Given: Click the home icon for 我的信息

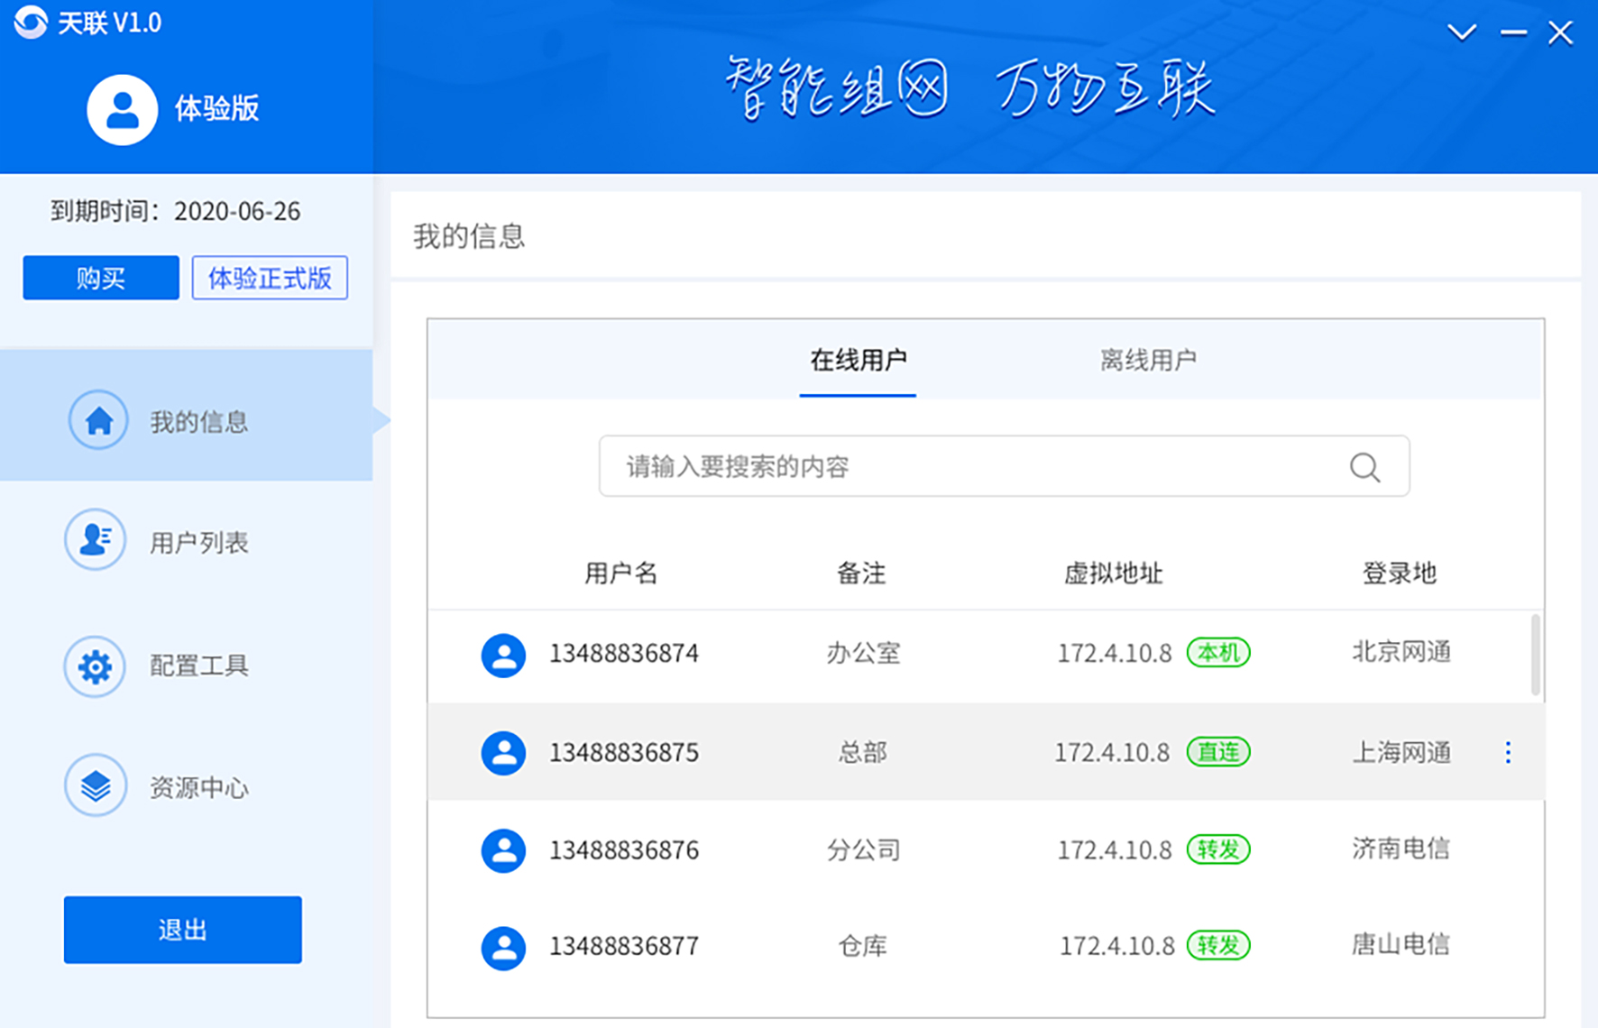Looking at the screenshot, I should point(98,420).
